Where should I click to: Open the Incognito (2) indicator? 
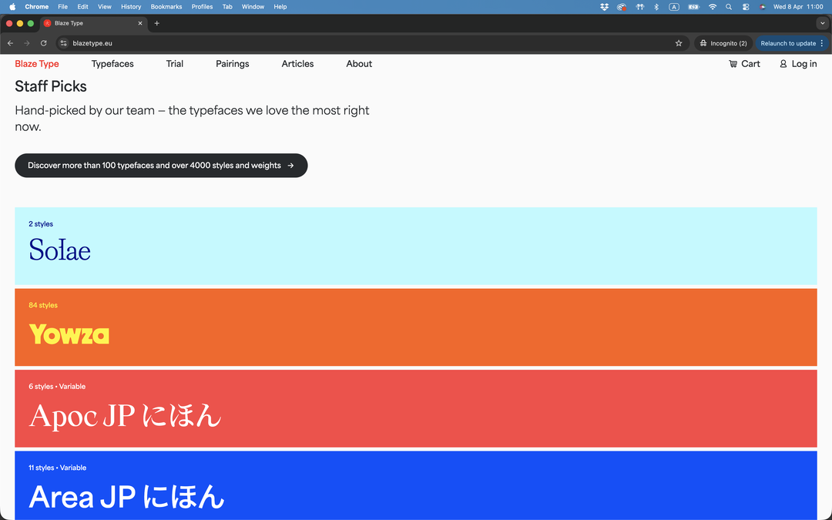click(723, 43)
